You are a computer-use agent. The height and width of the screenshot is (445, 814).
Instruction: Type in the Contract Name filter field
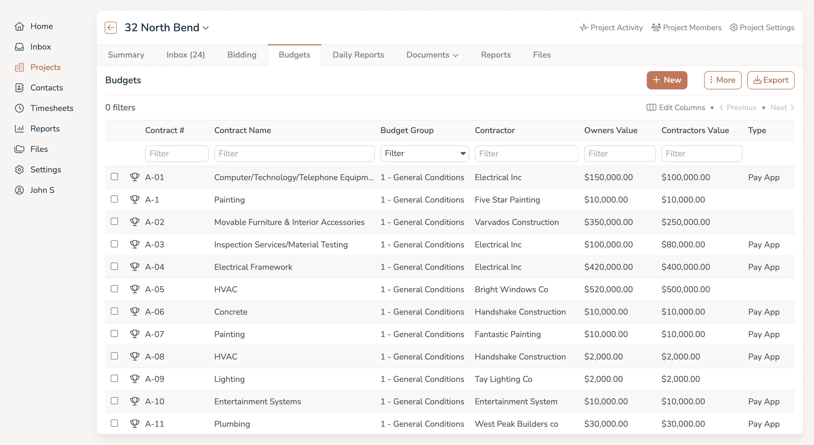tap(294, 154)
